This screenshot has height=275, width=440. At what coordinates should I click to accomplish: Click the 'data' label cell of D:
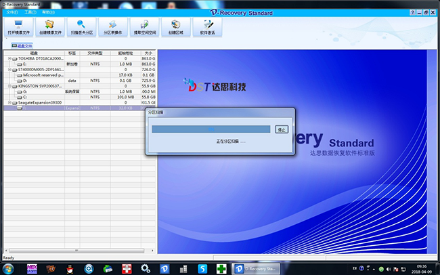pos(72,81)
